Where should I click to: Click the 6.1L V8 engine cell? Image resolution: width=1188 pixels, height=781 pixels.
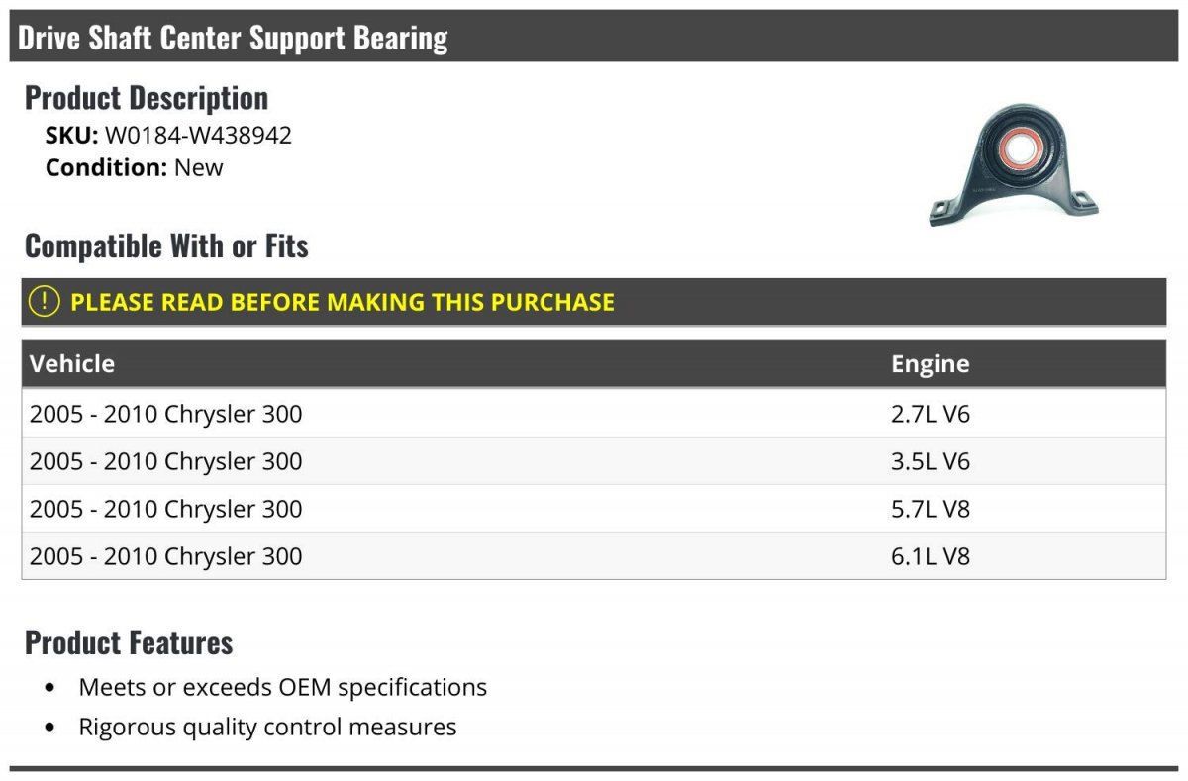tap(931, 556)
